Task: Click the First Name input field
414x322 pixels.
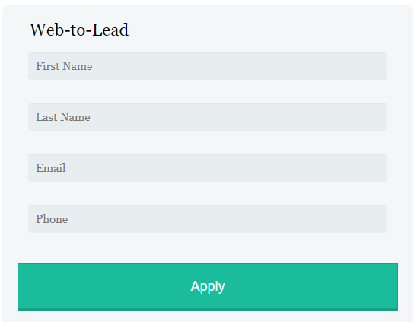Action: point(208,65)
